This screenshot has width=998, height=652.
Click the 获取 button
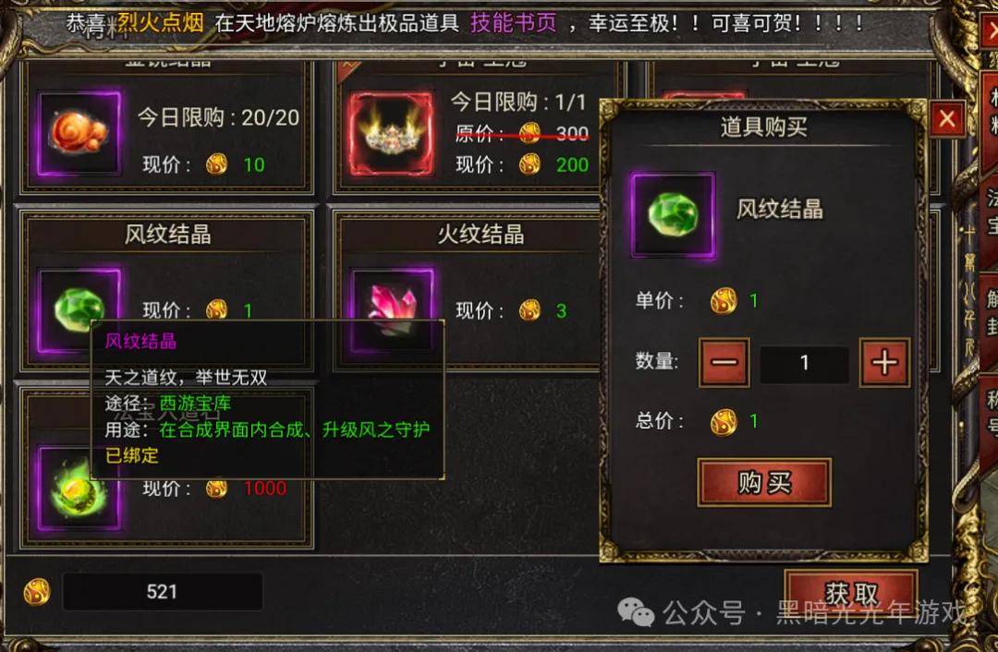point(851,594)
